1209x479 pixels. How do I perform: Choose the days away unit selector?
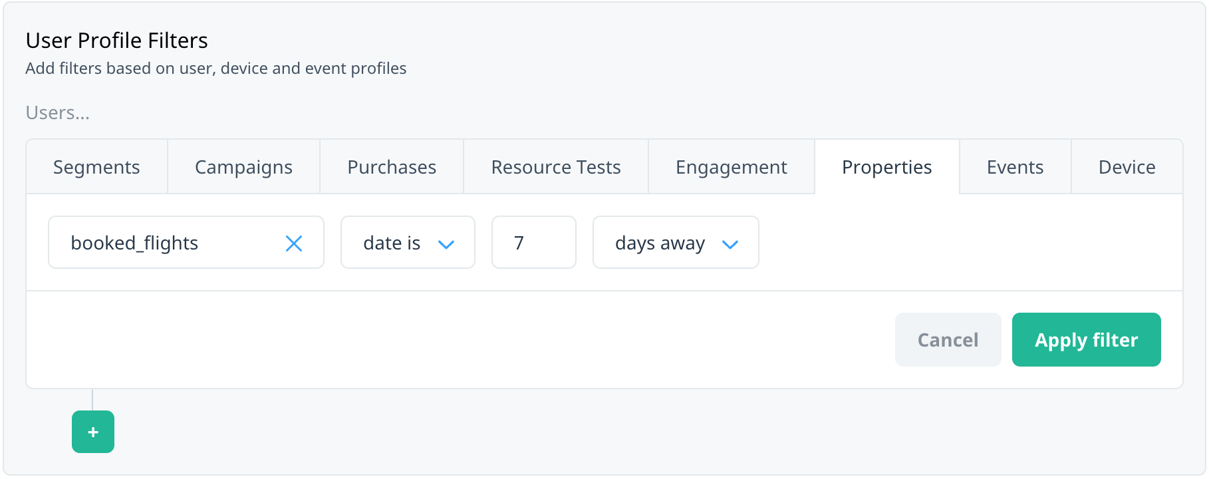[676, 242]
